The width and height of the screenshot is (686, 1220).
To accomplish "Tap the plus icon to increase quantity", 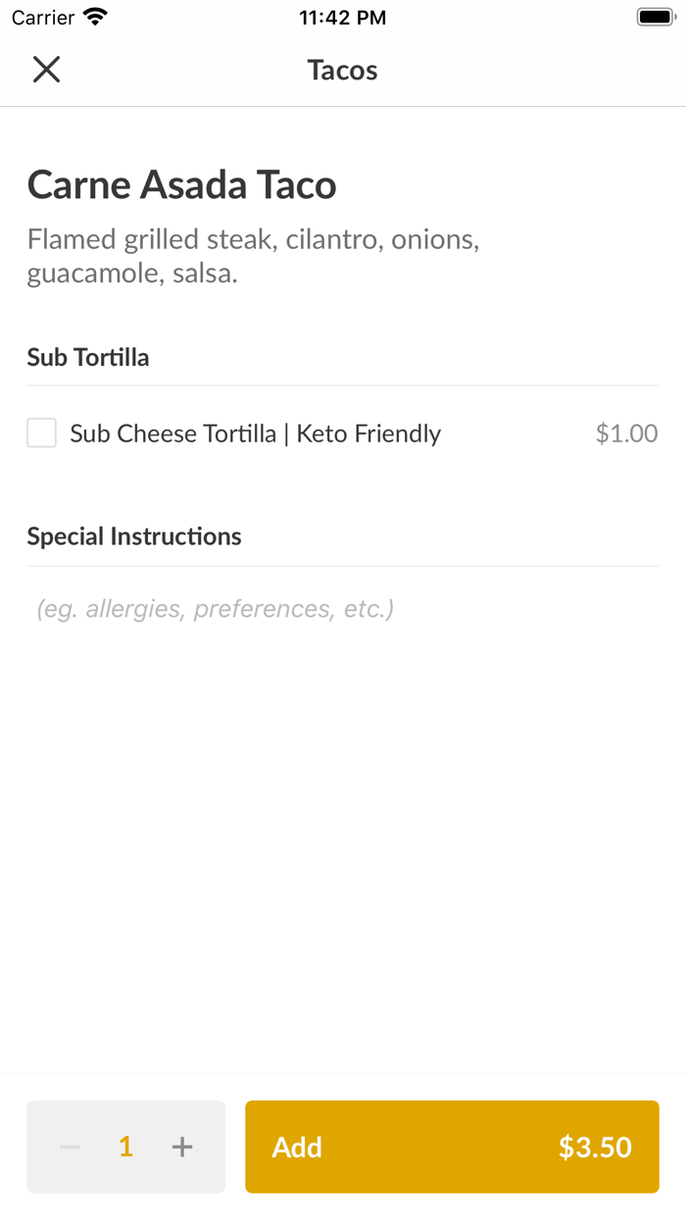I will pyautogui.click(x=182, y=1146).
